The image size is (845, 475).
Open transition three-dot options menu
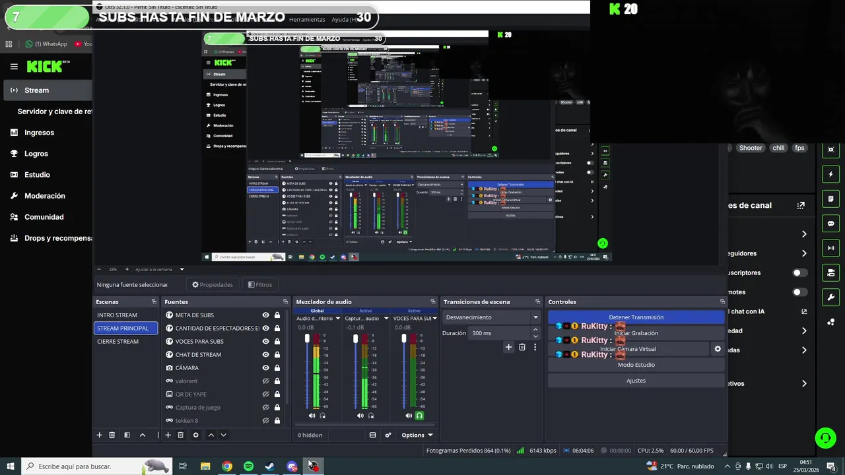click(535, 346)
